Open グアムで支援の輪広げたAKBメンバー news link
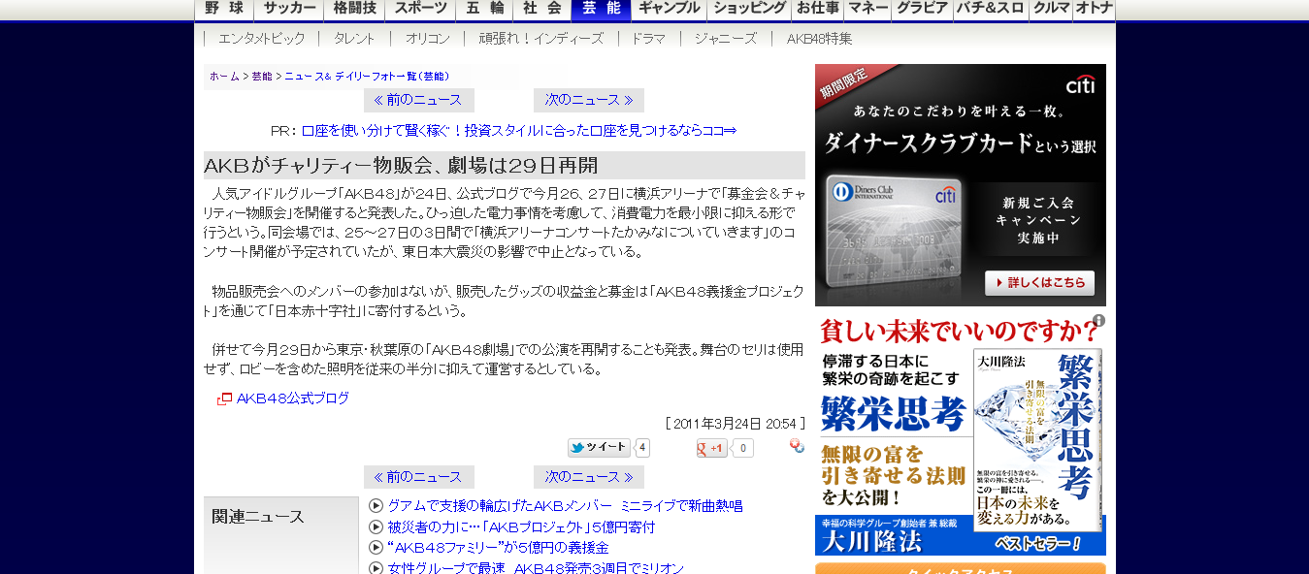The width and height of the screenshot is (1309, 574). [x=565, y=506]
